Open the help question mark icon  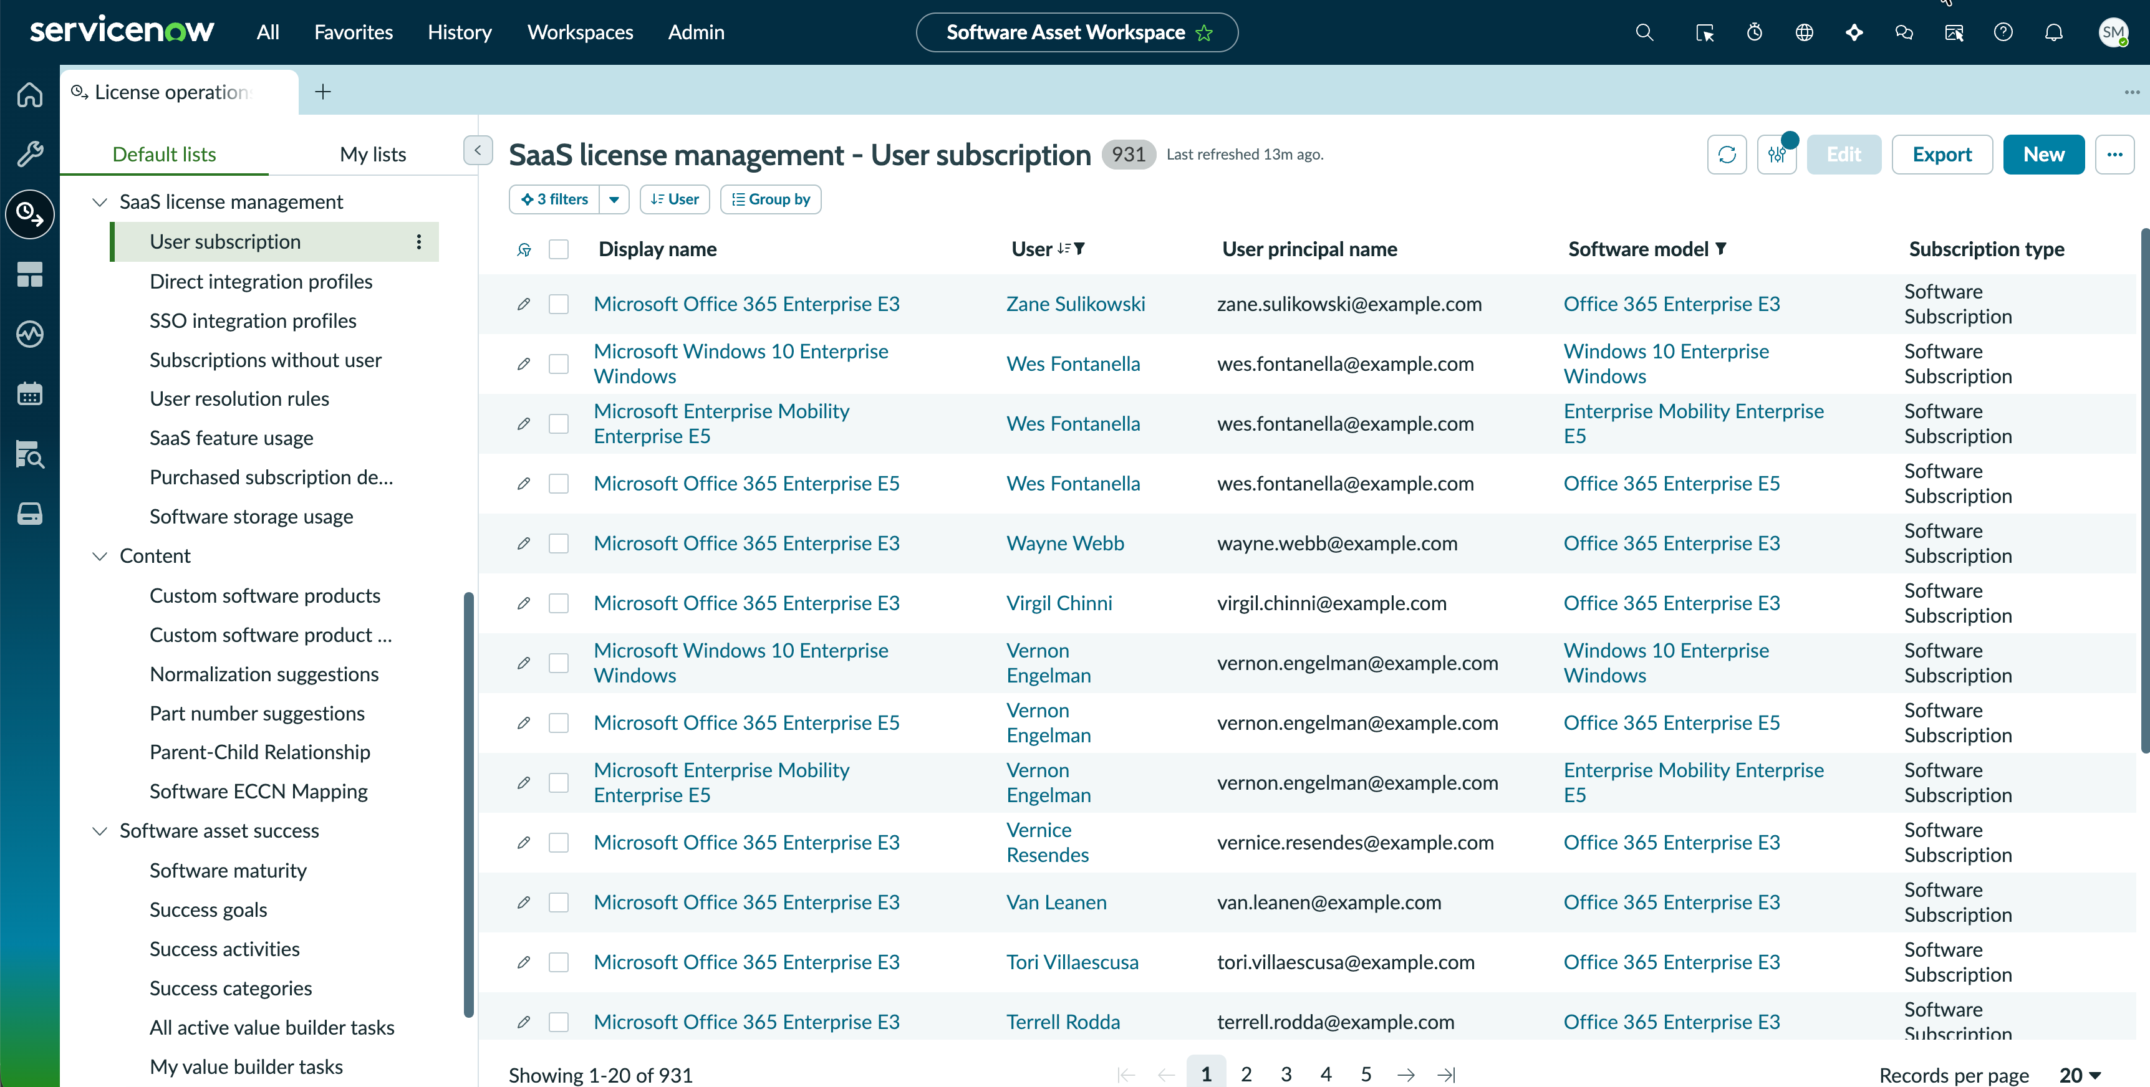(2003, 32)
